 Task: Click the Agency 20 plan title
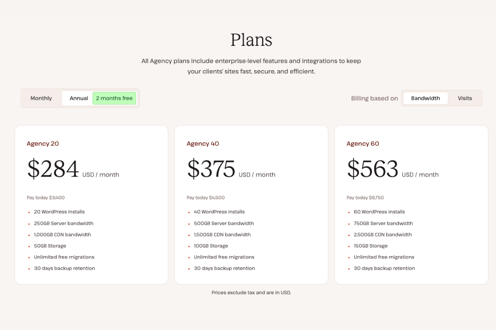[x=43, y=144]
